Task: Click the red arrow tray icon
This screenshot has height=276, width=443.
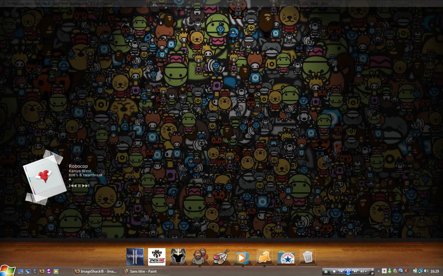Action: (x=384, y=271)
